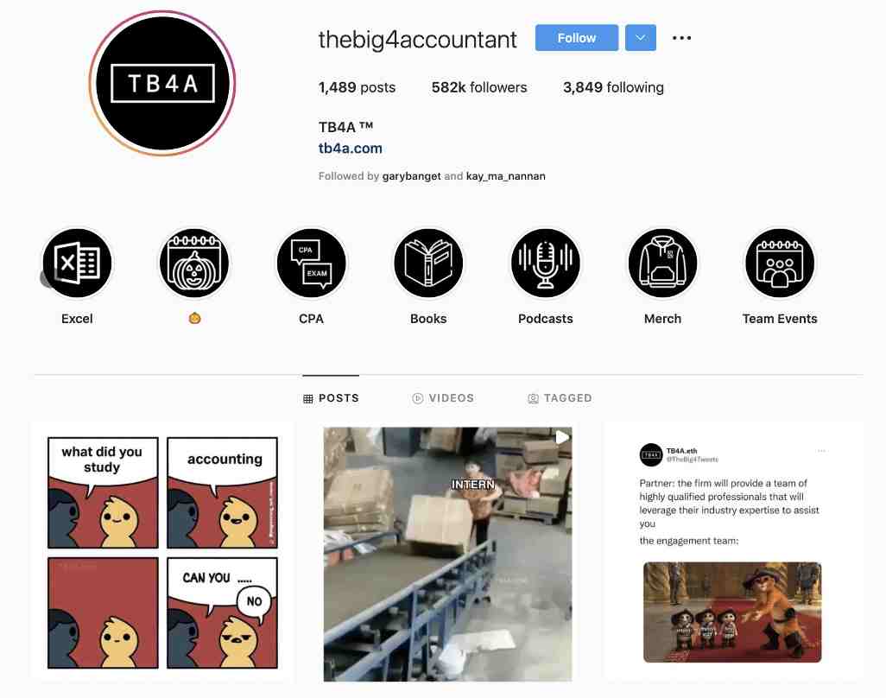The width and height of the screenshot is (886, 698).
Task: Expand suggested accounts dropdown arrow beside Follow
Action: tap(640, 38)
